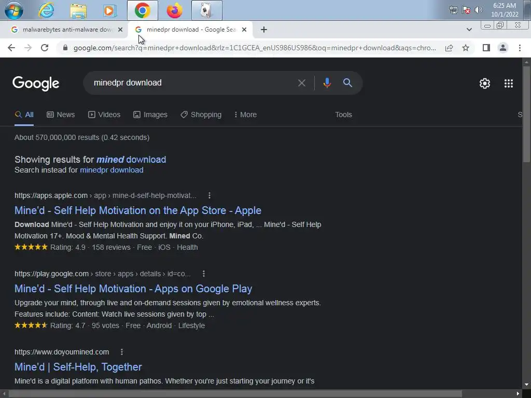Click the network tray icon
The image size is (531, 398).
(x=453, y=10)
